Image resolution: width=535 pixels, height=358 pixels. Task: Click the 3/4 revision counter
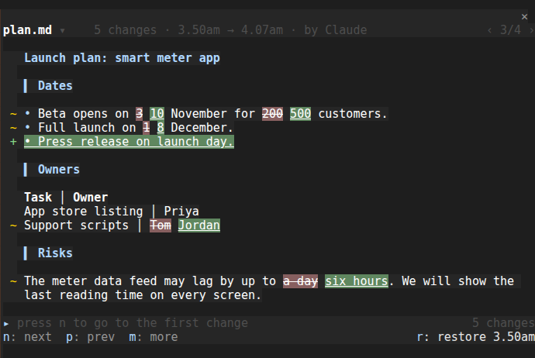pyautogui.click(x=510, y=30)
